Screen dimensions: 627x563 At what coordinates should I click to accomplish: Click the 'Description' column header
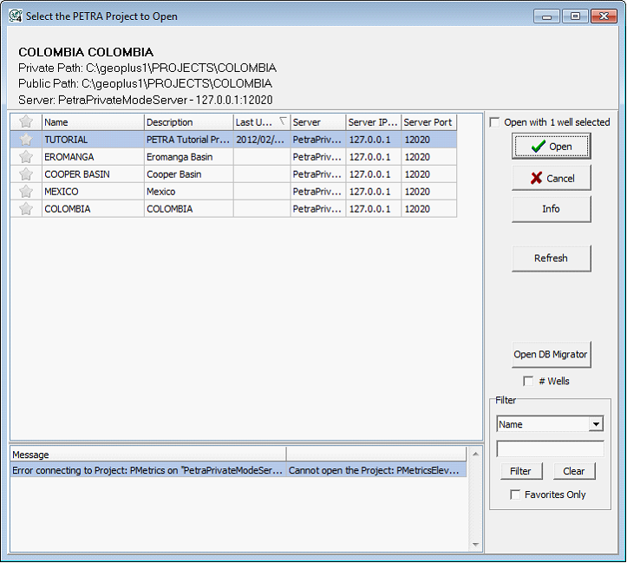pos(188,122)
